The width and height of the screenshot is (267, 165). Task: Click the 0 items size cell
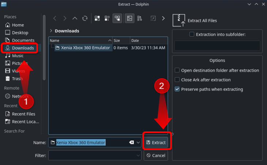coord(121,48)
